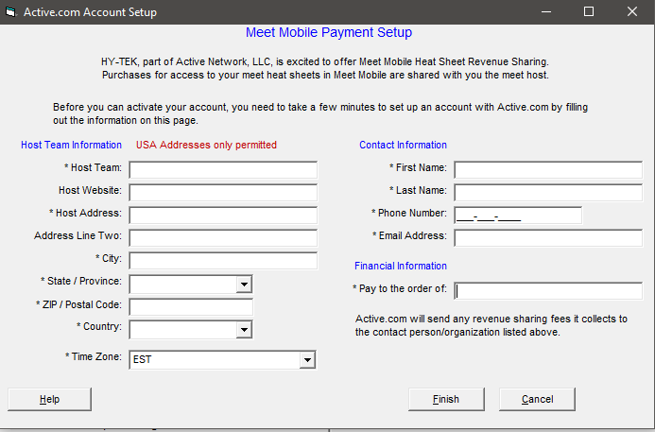655x432 pixels.
Task: Click the 'USA Addresses only permitted' notice
Action: [x=206, y=145]
